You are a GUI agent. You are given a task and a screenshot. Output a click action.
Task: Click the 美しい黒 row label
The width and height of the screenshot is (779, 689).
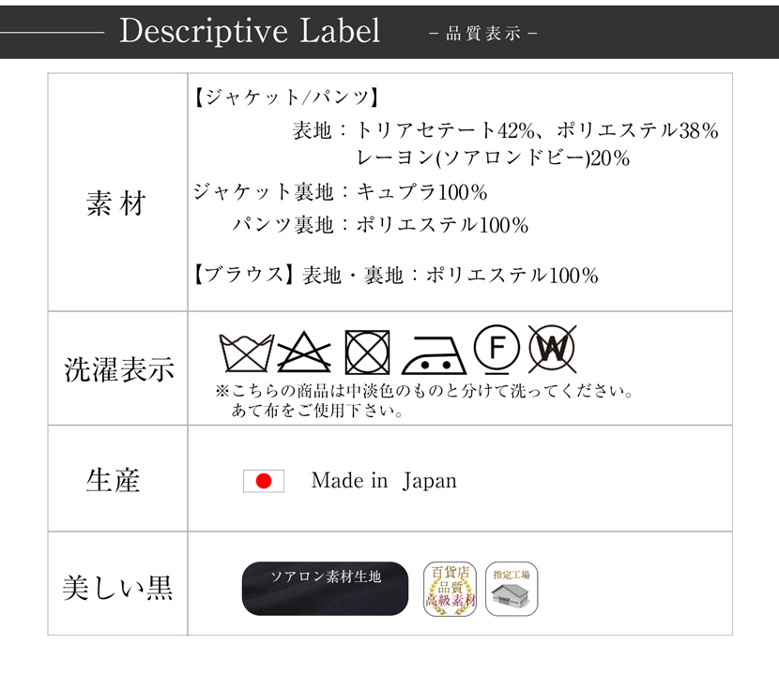point(117,588)
